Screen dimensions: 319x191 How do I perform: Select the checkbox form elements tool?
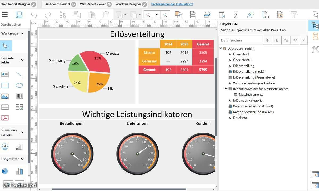19,107
